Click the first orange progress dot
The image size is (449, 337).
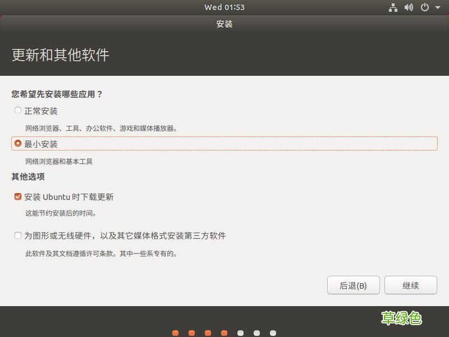click(x=175, y=332)
